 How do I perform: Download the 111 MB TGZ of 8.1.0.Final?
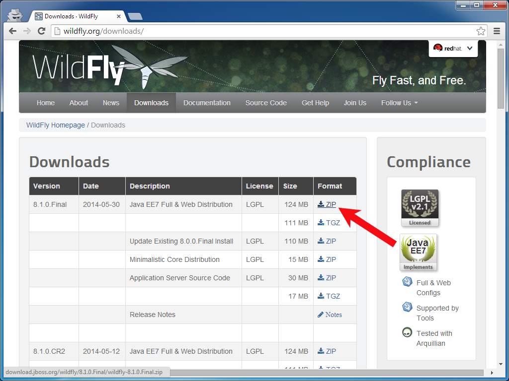329,223
